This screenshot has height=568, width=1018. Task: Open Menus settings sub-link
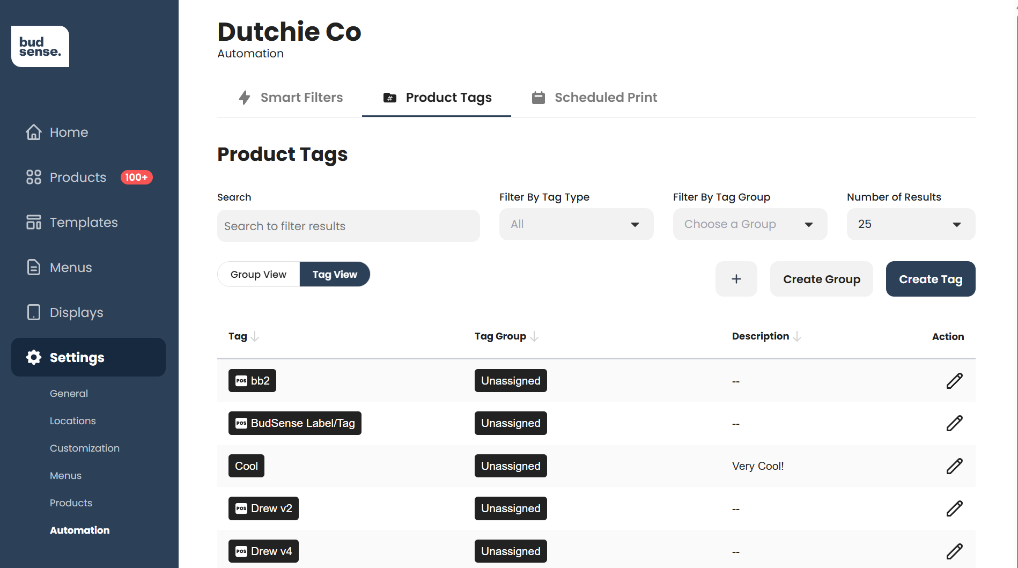pyautogui.click(x=66, y=475)
